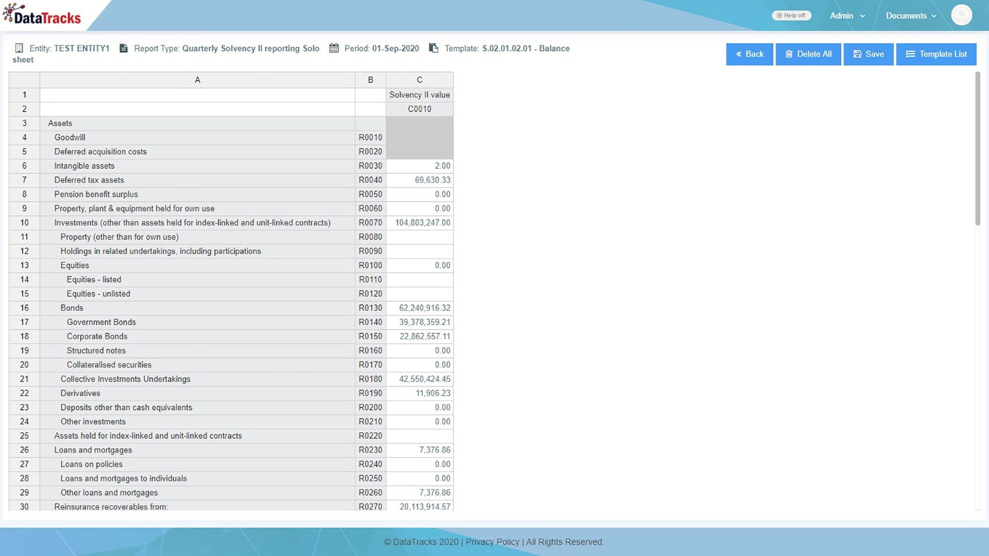The image size is (989, 556).
Task: Click 'Deferred acquisition costs' label
Action: point(100,152)
